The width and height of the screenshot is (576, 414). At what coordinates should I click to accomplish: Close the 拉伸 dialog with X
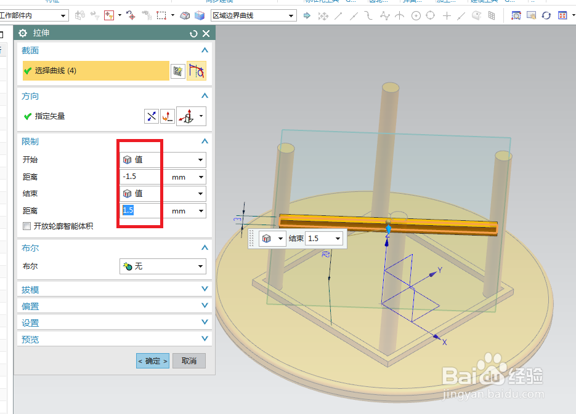pos(206,34)
